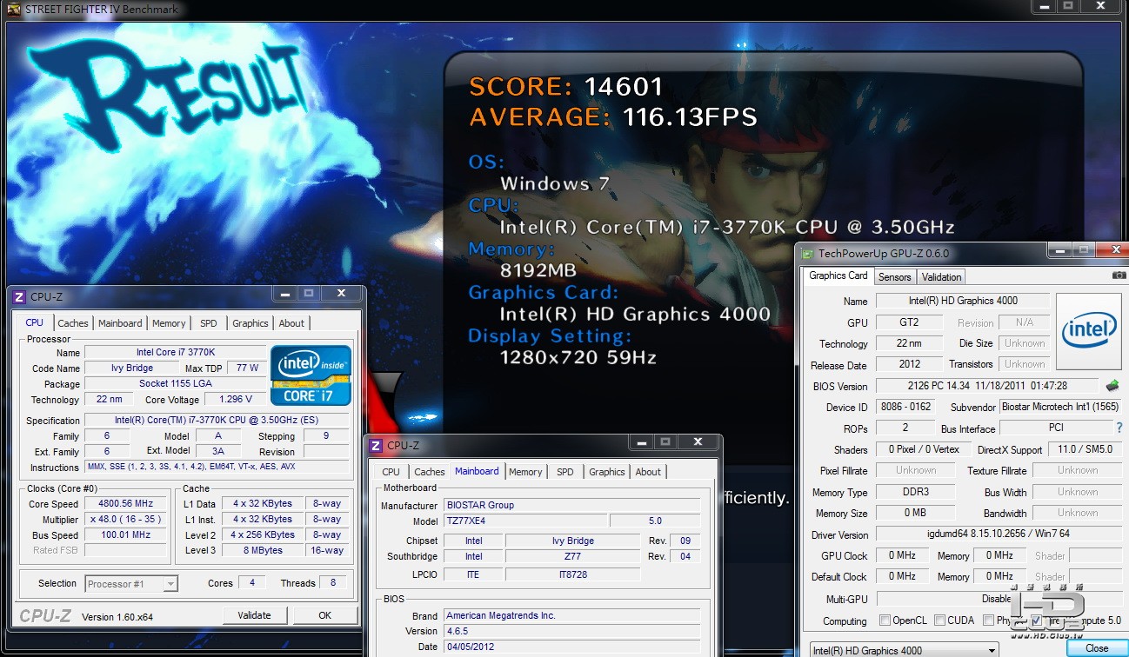Click the Core Speed value field
1129x657 pixels.
125,504
